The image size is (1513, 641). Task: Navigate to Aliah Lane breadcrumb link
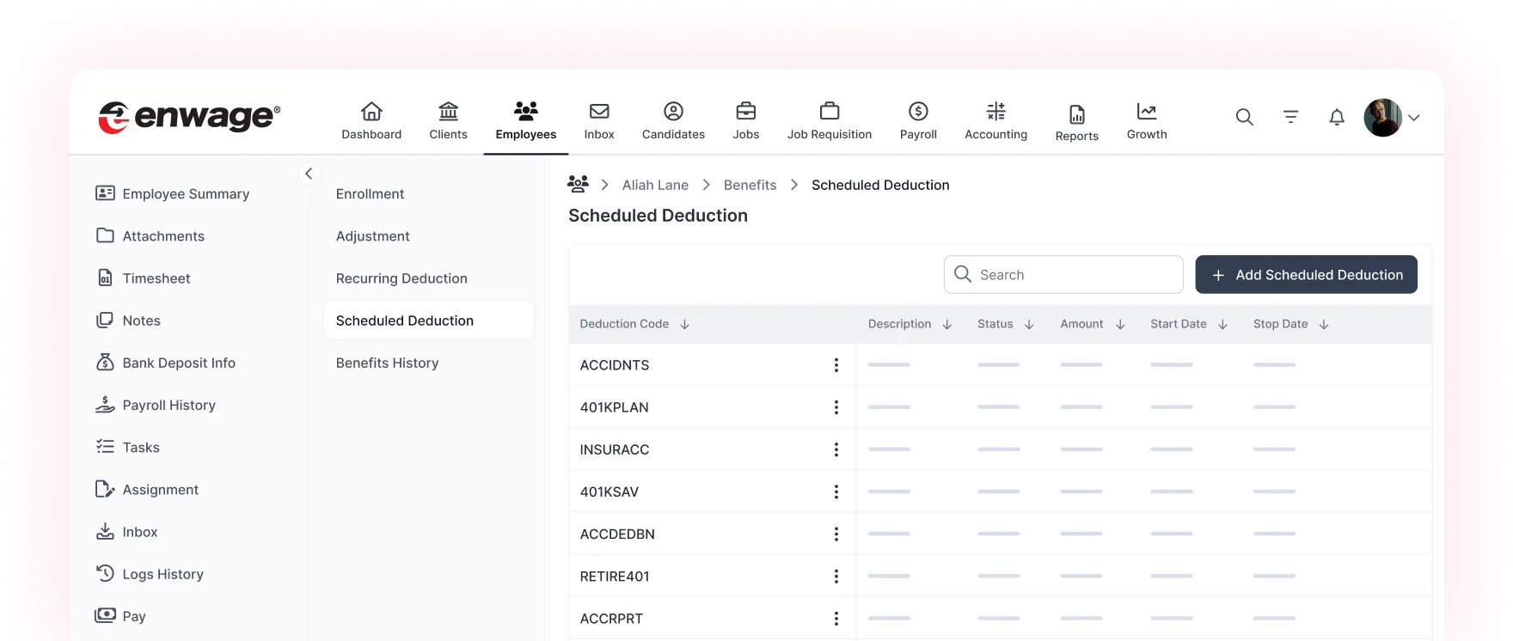click(x=655, y=185)
